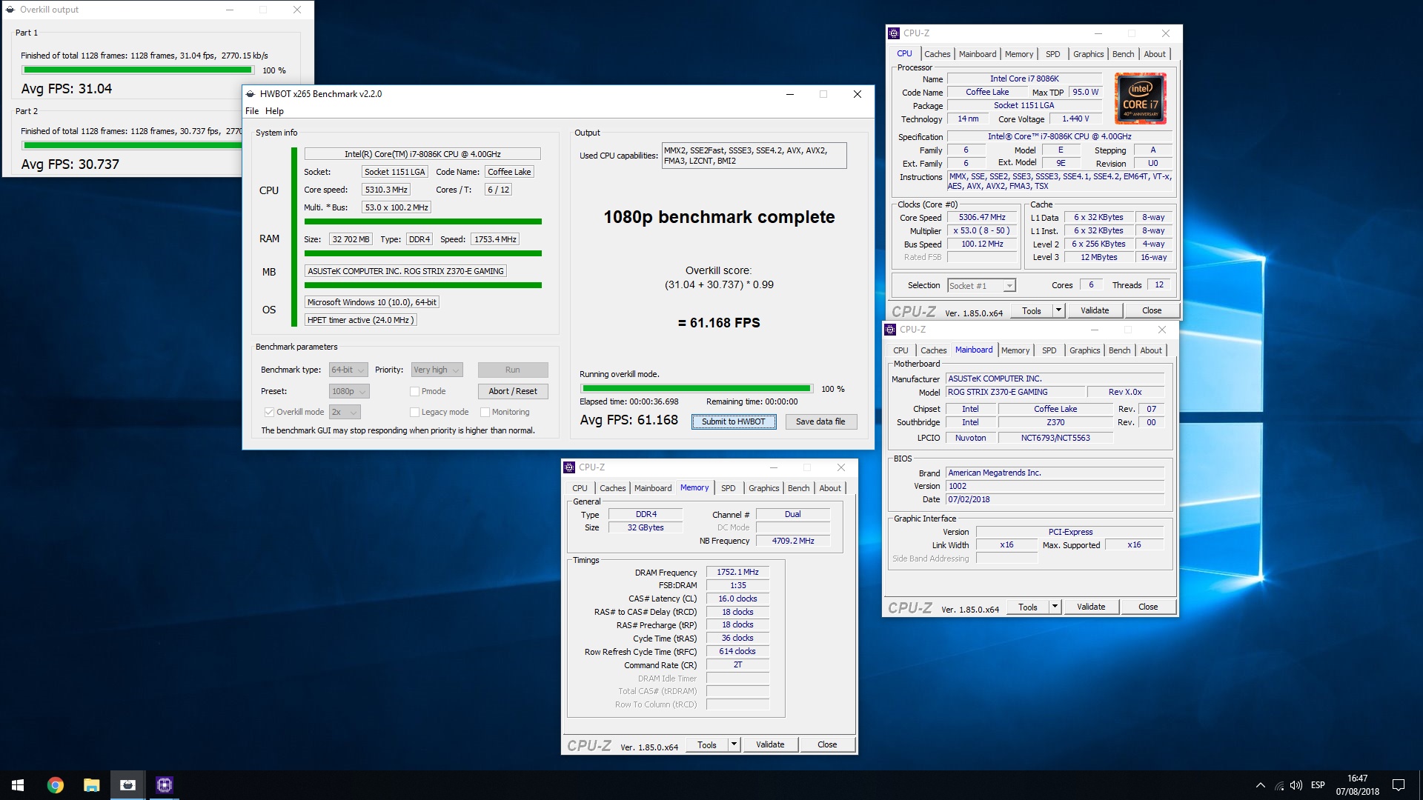Switch to Caches tab in the CPU-Z CPU window
The width and height of the screenshot is (1423, 800).
tap(937, 54)
